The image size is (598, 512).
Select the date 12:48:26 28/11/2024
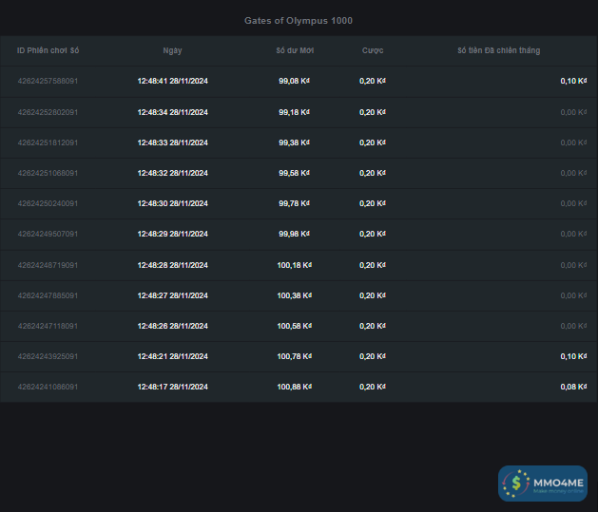point(173,326)
